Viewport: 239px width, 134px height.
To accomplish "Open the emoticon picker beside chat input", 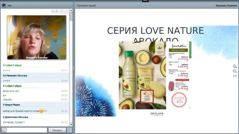I will (4, 130).
